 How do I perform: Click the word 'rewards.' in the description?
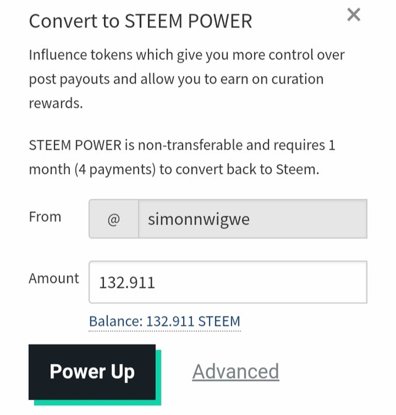56,103
